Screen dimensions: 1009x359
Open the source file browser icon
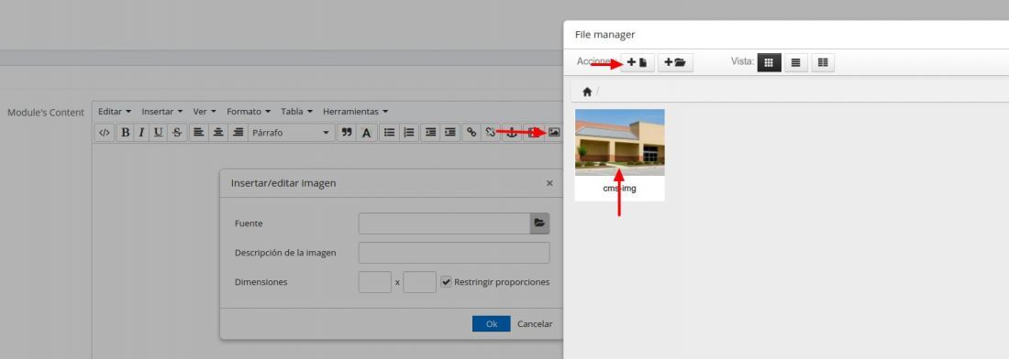point(539,223)
